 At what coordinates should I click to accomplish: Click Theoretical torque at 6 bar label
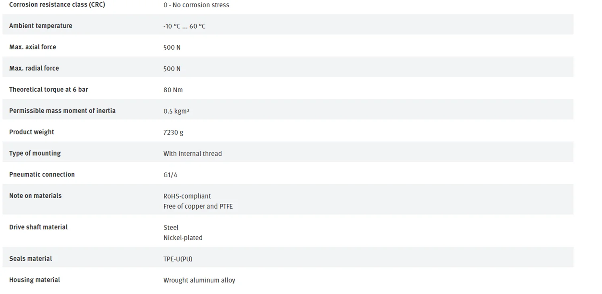[x=49, y=89]
